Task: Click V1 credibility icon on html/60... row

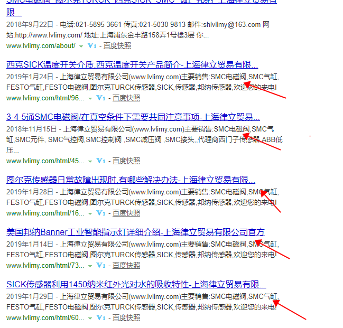Action: [101, 318]
